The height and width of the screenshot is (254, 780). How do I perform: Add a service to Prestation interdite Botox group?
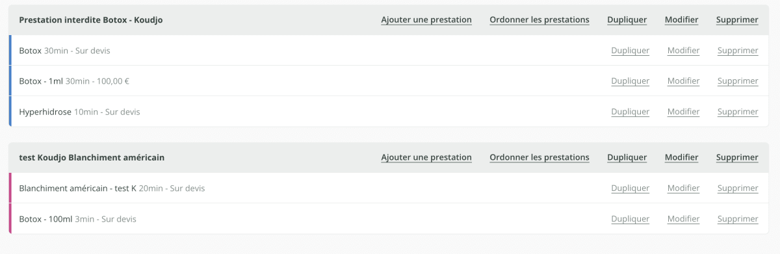(426, 19)
